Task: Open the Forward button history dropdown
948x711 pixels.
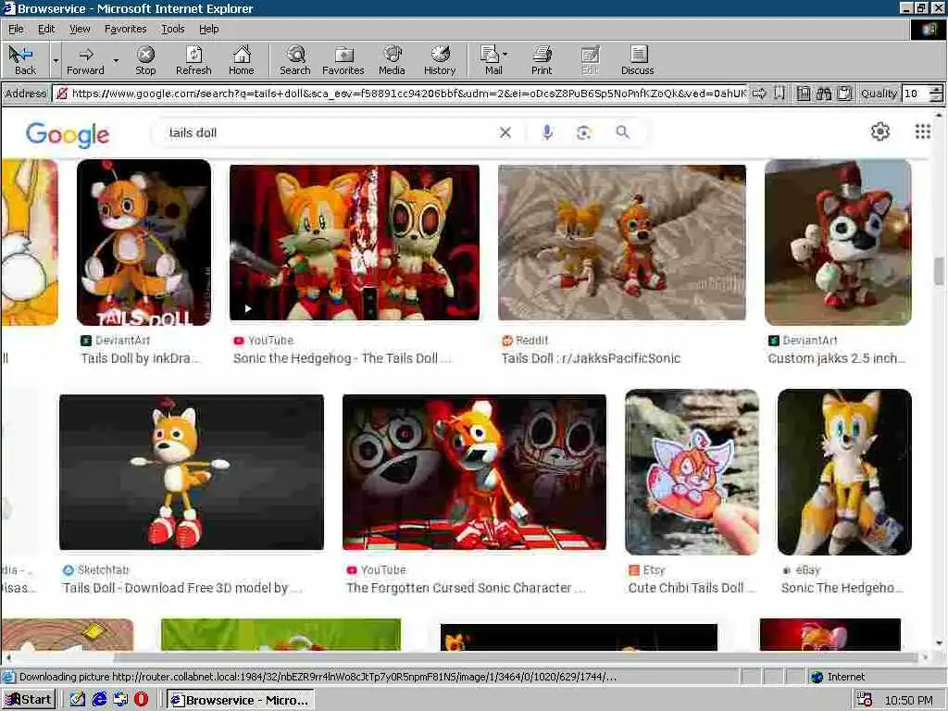Action: [116, 60]
